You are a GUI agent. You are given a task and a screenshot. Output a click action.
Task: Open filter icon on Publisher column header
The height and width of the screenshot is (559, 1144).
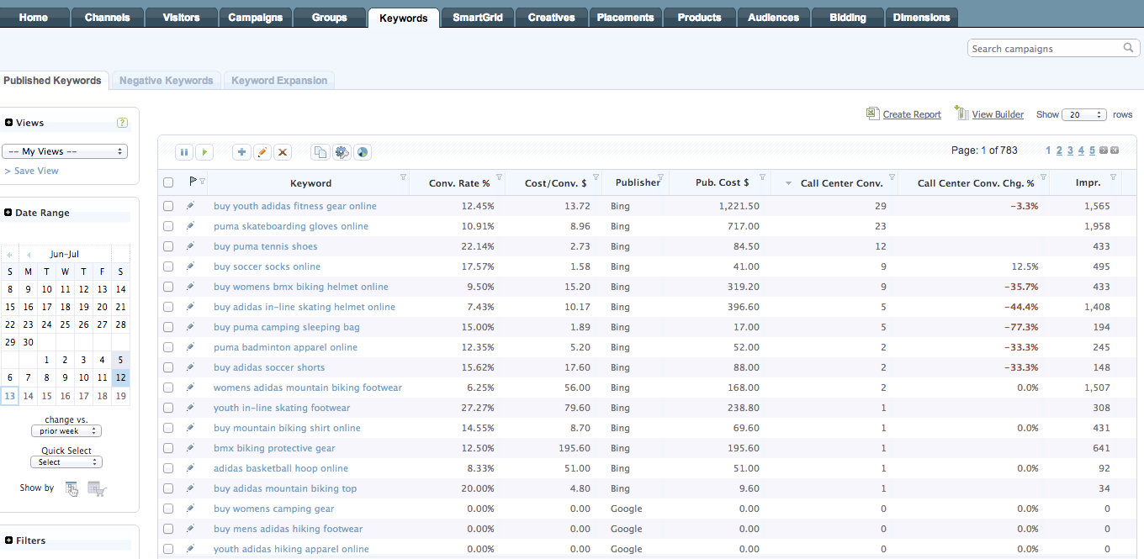659,177
